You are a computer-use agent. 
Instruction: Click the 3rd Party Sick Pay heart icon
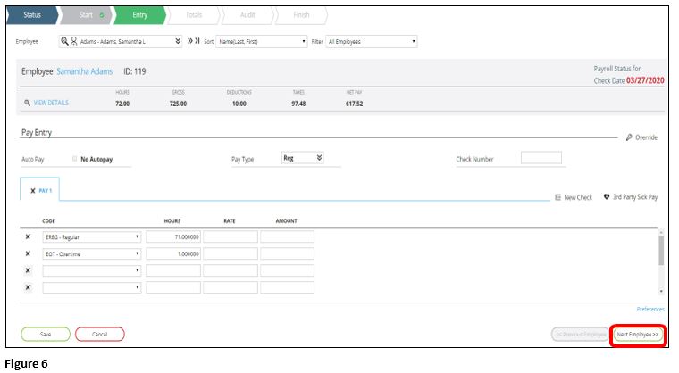(x=606, y=197)
